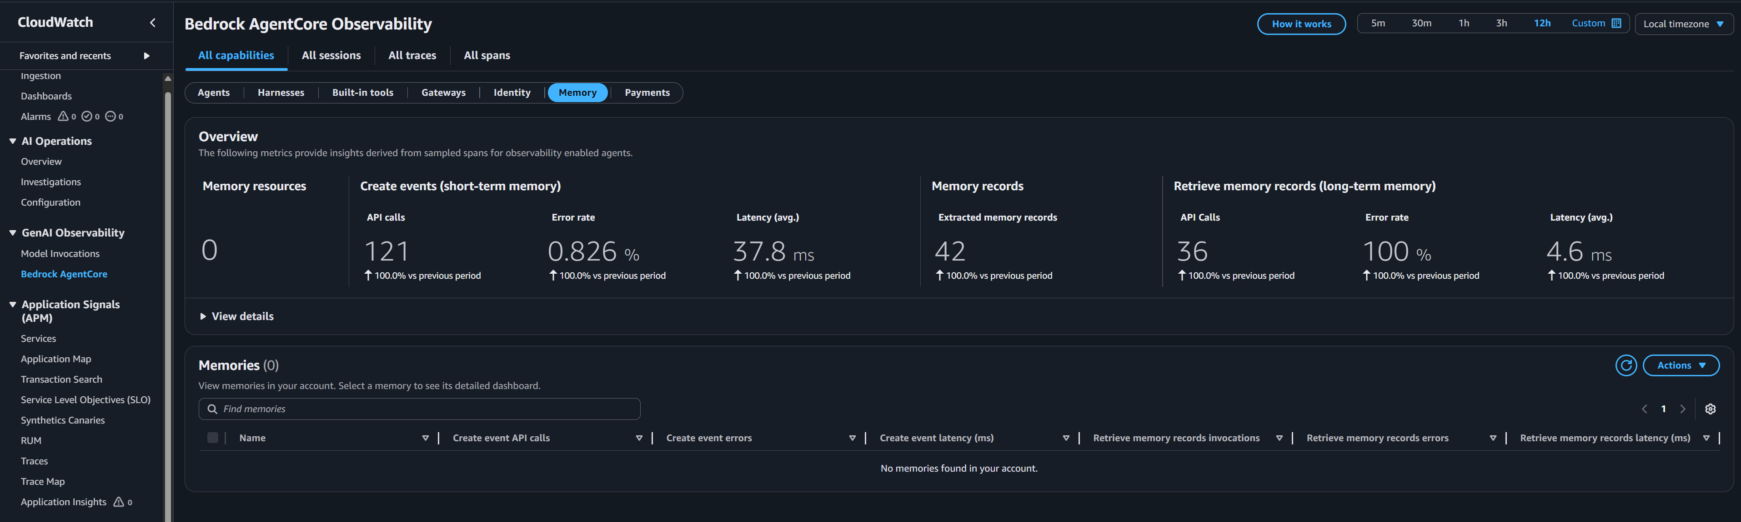Refresh the Memories table
This screenshot has height=522, width=1741.
[1626, 365]
